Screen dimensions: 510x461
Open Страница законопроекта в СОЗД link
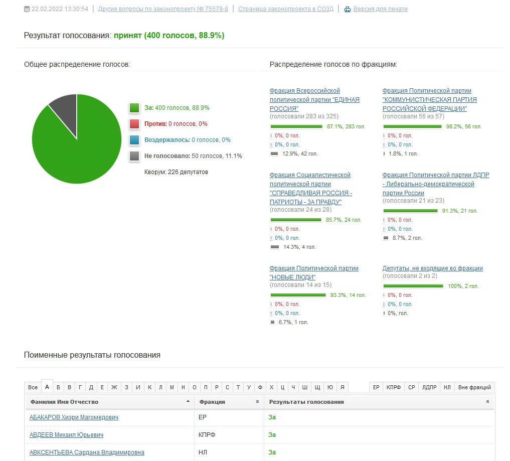coord(285,9)
